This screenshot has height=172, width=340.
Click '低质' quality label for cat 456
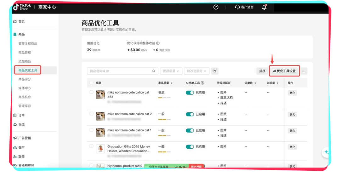tap(161, 92)
